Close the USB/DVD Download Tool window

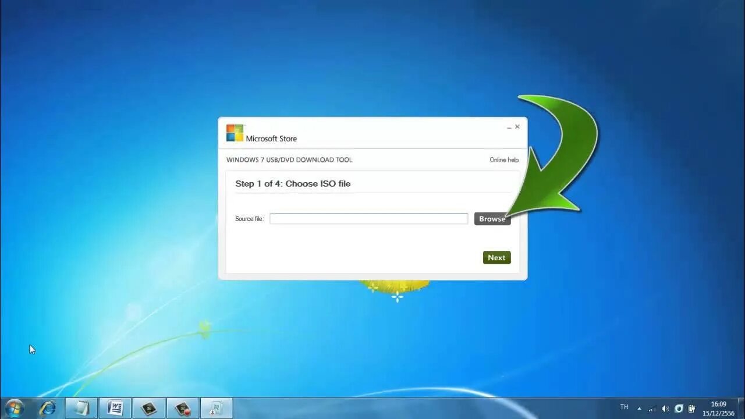tap(517, 126)
